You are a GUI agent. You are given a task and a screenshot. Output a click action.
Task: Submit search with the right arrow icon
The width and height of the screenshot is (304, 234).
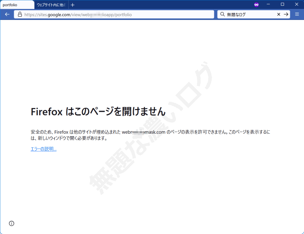tap(286, 14)
